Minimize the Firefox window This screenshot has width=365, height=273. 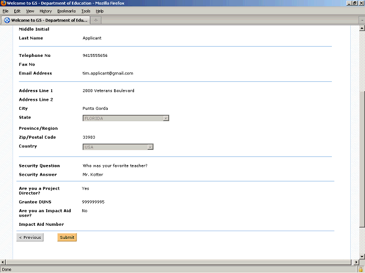tap(349, 3)
